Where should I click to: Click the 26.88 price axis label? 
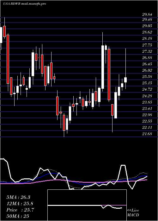pyautogui.click(x=147, y=58)
